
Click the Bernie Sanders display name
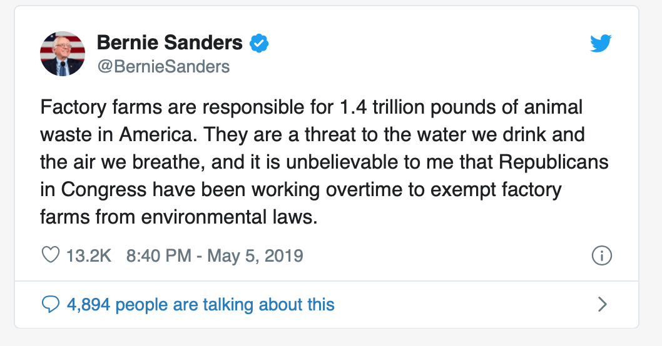pyautogui.click(x=170, y=42)
